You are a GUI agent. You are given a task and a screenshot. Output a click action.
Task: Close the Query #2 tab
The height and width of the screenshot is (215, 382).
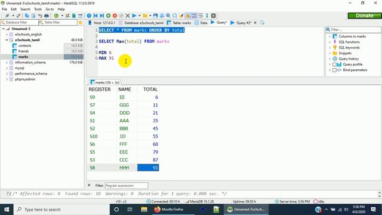pyautogui.click(x=255, y=23)
